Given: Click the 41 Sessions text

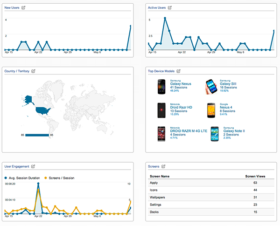Looking at the screenshot, I should [x=179, y=88].
